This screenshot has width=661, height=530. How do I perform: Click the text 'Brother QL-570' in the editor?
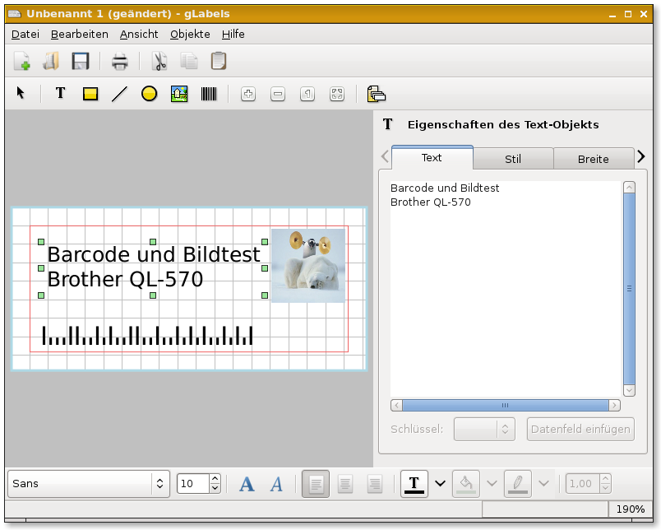click(431, 202)
